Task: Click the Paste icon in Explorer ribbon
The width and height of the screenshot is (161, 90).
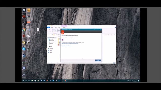Action: pos(55,30)
